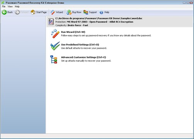Viewport: 194px width, 139px height.
Task: Click the blue Help question icon
Action: pos(101,12)
